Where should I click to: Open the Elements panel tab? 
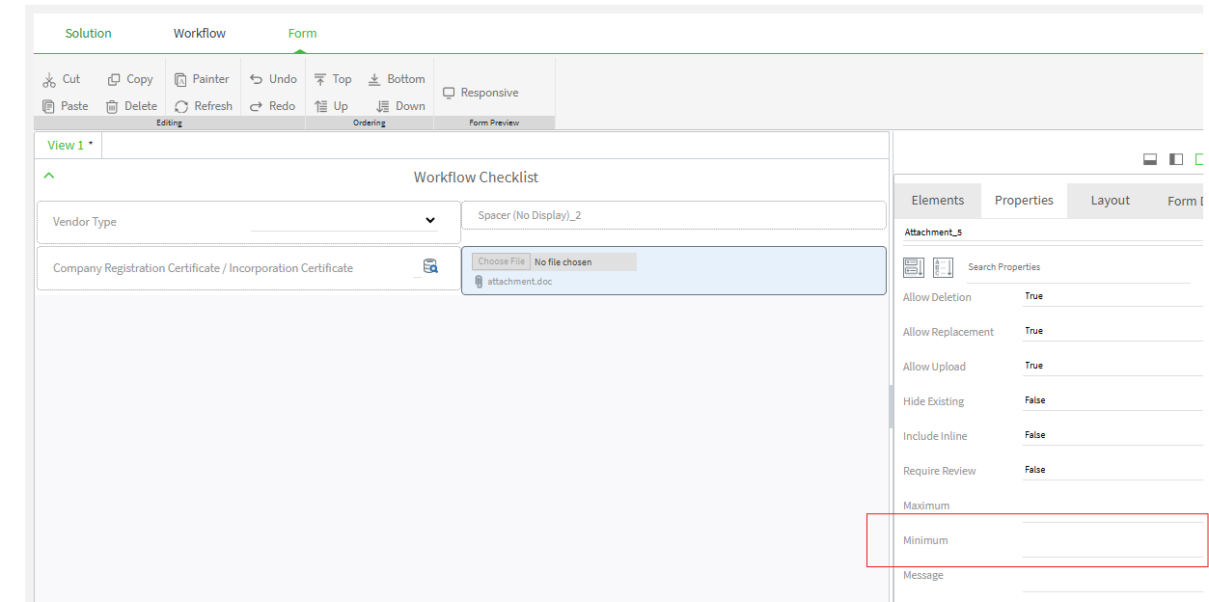(938, 201)
